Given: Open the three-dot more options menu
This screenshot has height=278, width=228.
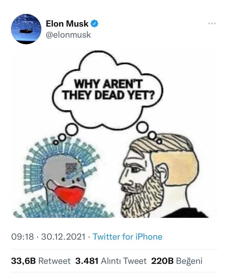Looking at the screenshot, I should coord(212,23).
